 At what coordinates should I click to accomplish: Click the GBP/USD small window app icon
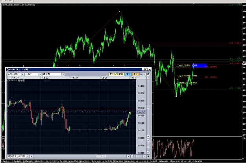pyautogui.click(x=7, y=69)
